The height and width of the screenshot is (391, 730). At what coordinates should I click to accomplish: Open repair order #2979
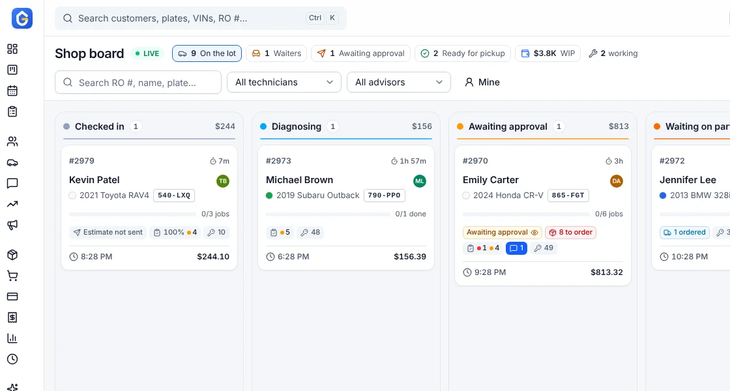click(x=81, y=161)
